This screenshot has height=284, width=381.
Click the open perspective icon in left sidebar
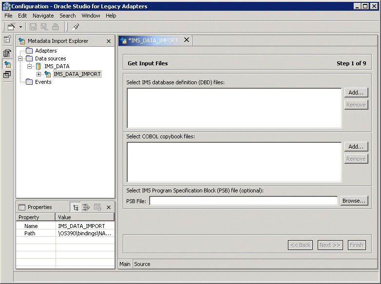[x=7, y=39]
